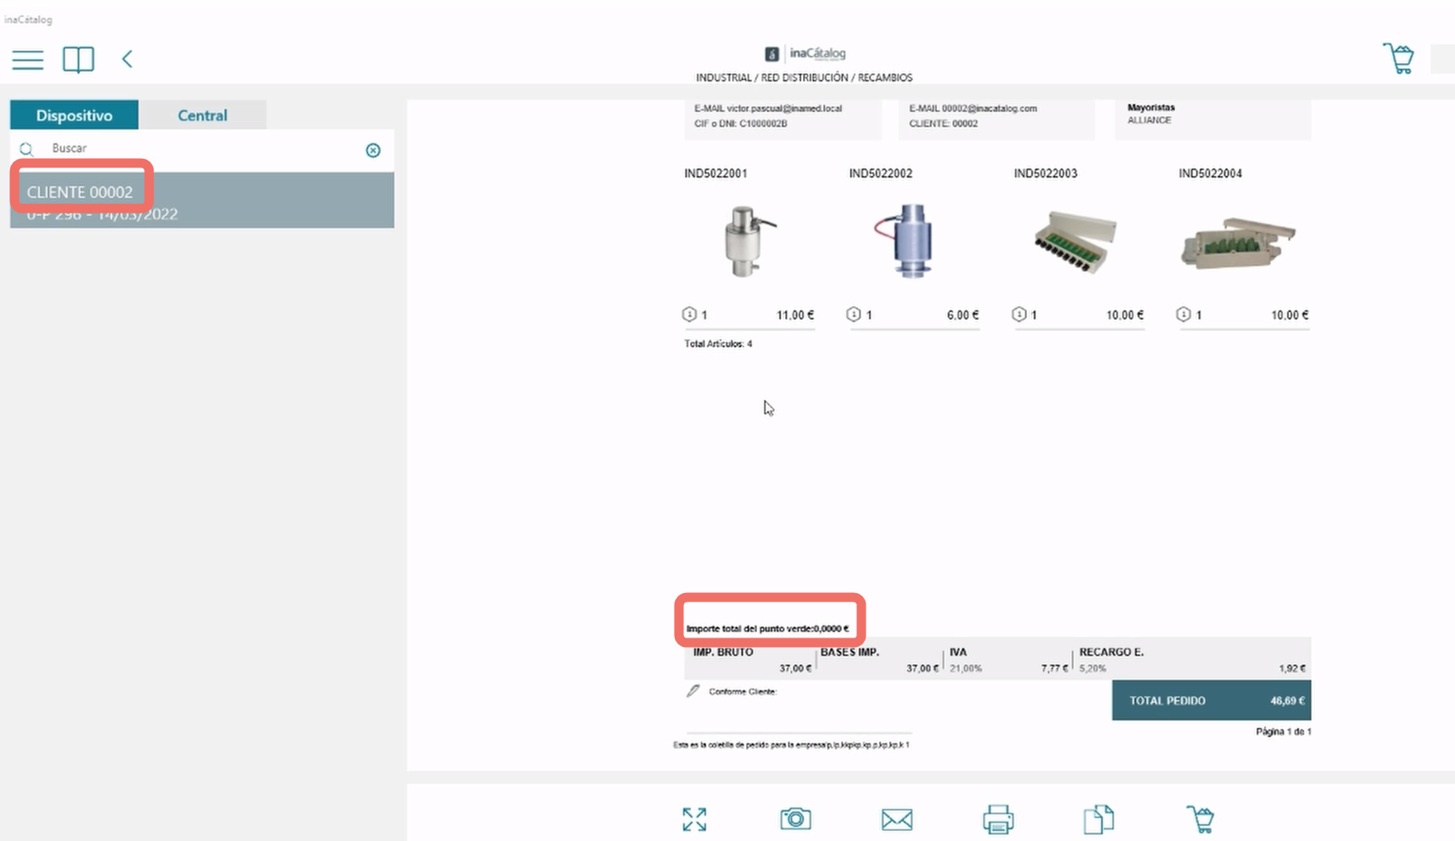Load order into cart from bottom toolbar
The image size is (1455, 841).
[1200, 819]
